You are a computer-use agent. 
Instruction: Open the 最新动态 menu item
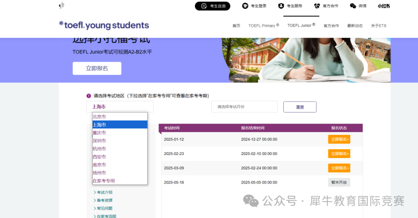(355, 26)
